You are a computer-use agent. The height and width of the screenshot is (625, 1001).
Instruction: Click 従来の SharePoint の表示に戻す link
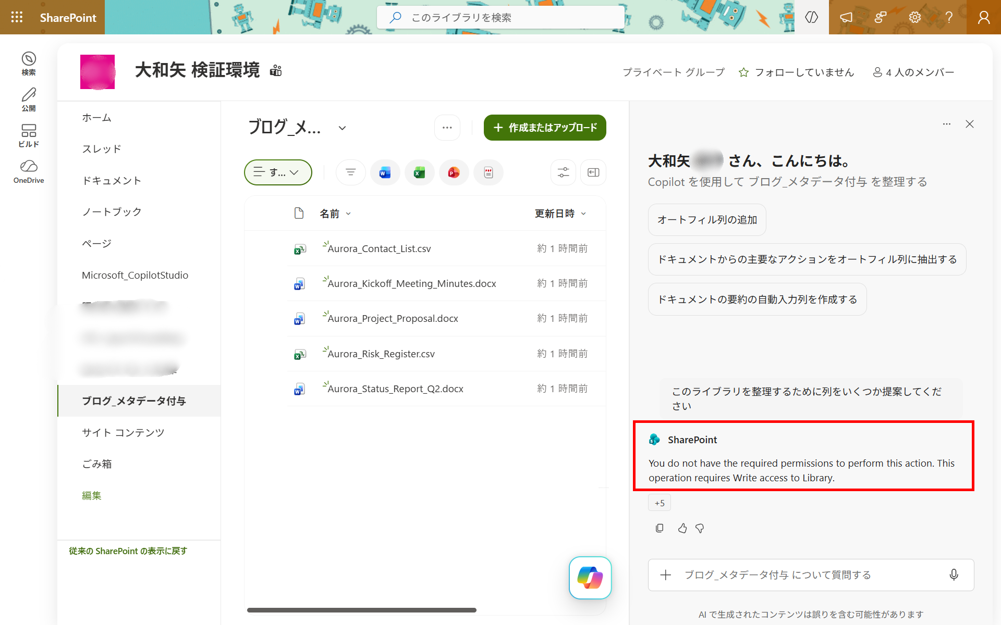128,551
